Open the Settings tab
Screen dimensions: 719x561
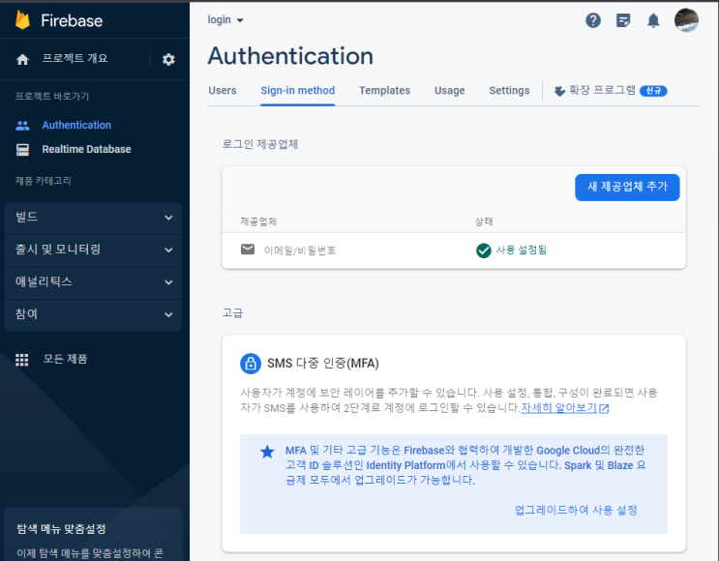509,91
